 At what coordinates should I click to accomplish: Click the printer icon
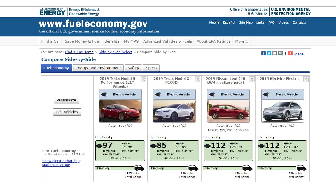pyautogui.click(x=280, y=53)
